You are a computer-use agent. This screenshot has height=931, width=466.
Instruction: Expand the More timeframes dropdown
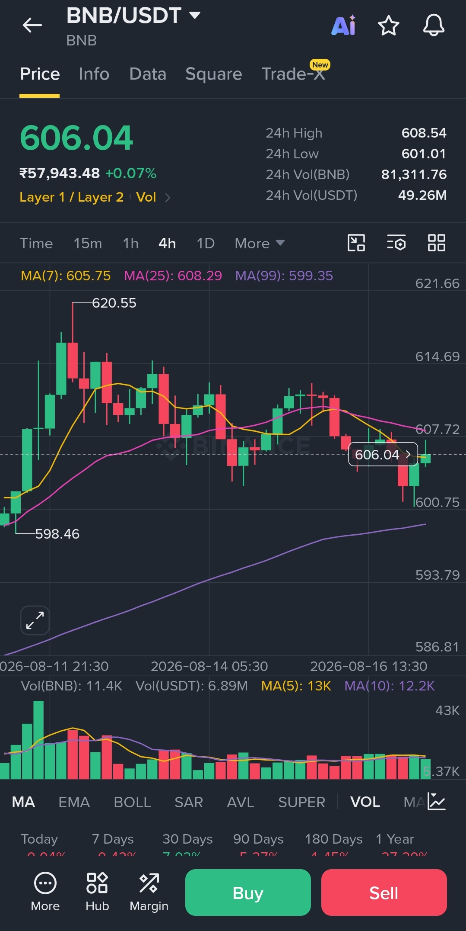[260, 243]
